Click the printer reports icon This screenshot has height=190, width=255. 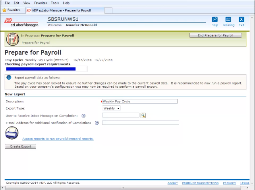pos(12,134)
